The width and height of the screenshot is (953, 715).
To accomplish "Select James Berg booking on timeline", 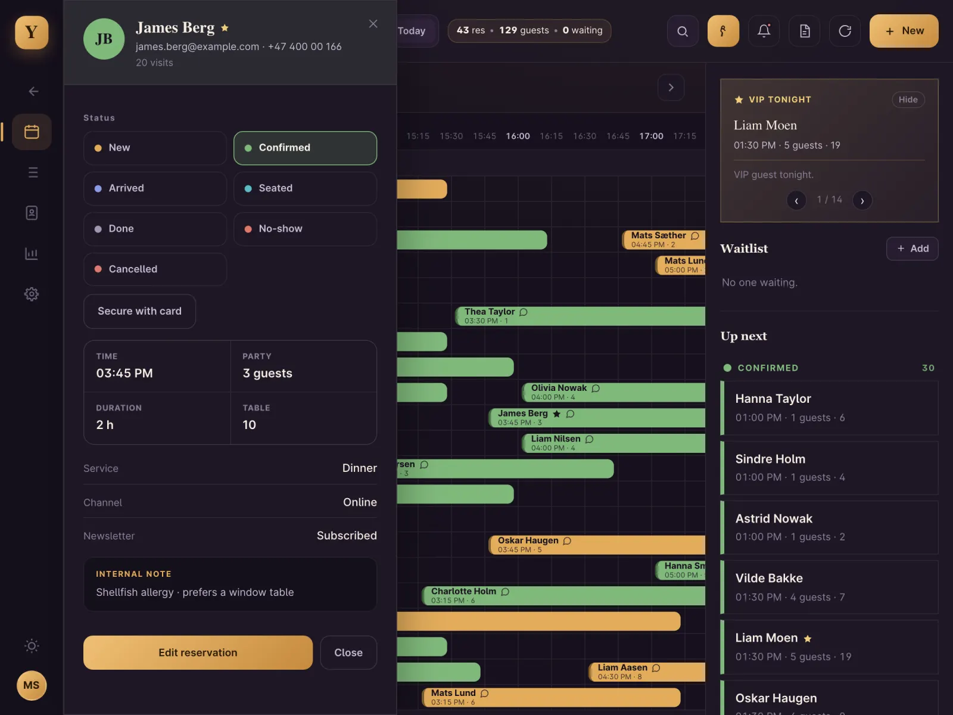I will [x=597, y=418].
